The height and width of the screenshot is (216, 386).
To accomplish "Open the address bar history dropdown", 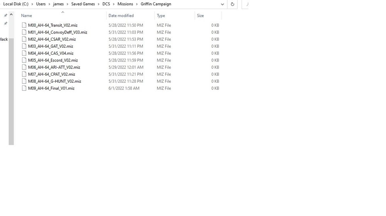I will click(x=222, y=4).
